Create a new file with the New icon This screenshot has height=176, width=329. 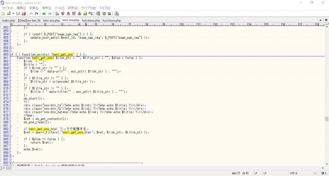tap(3, 13)
